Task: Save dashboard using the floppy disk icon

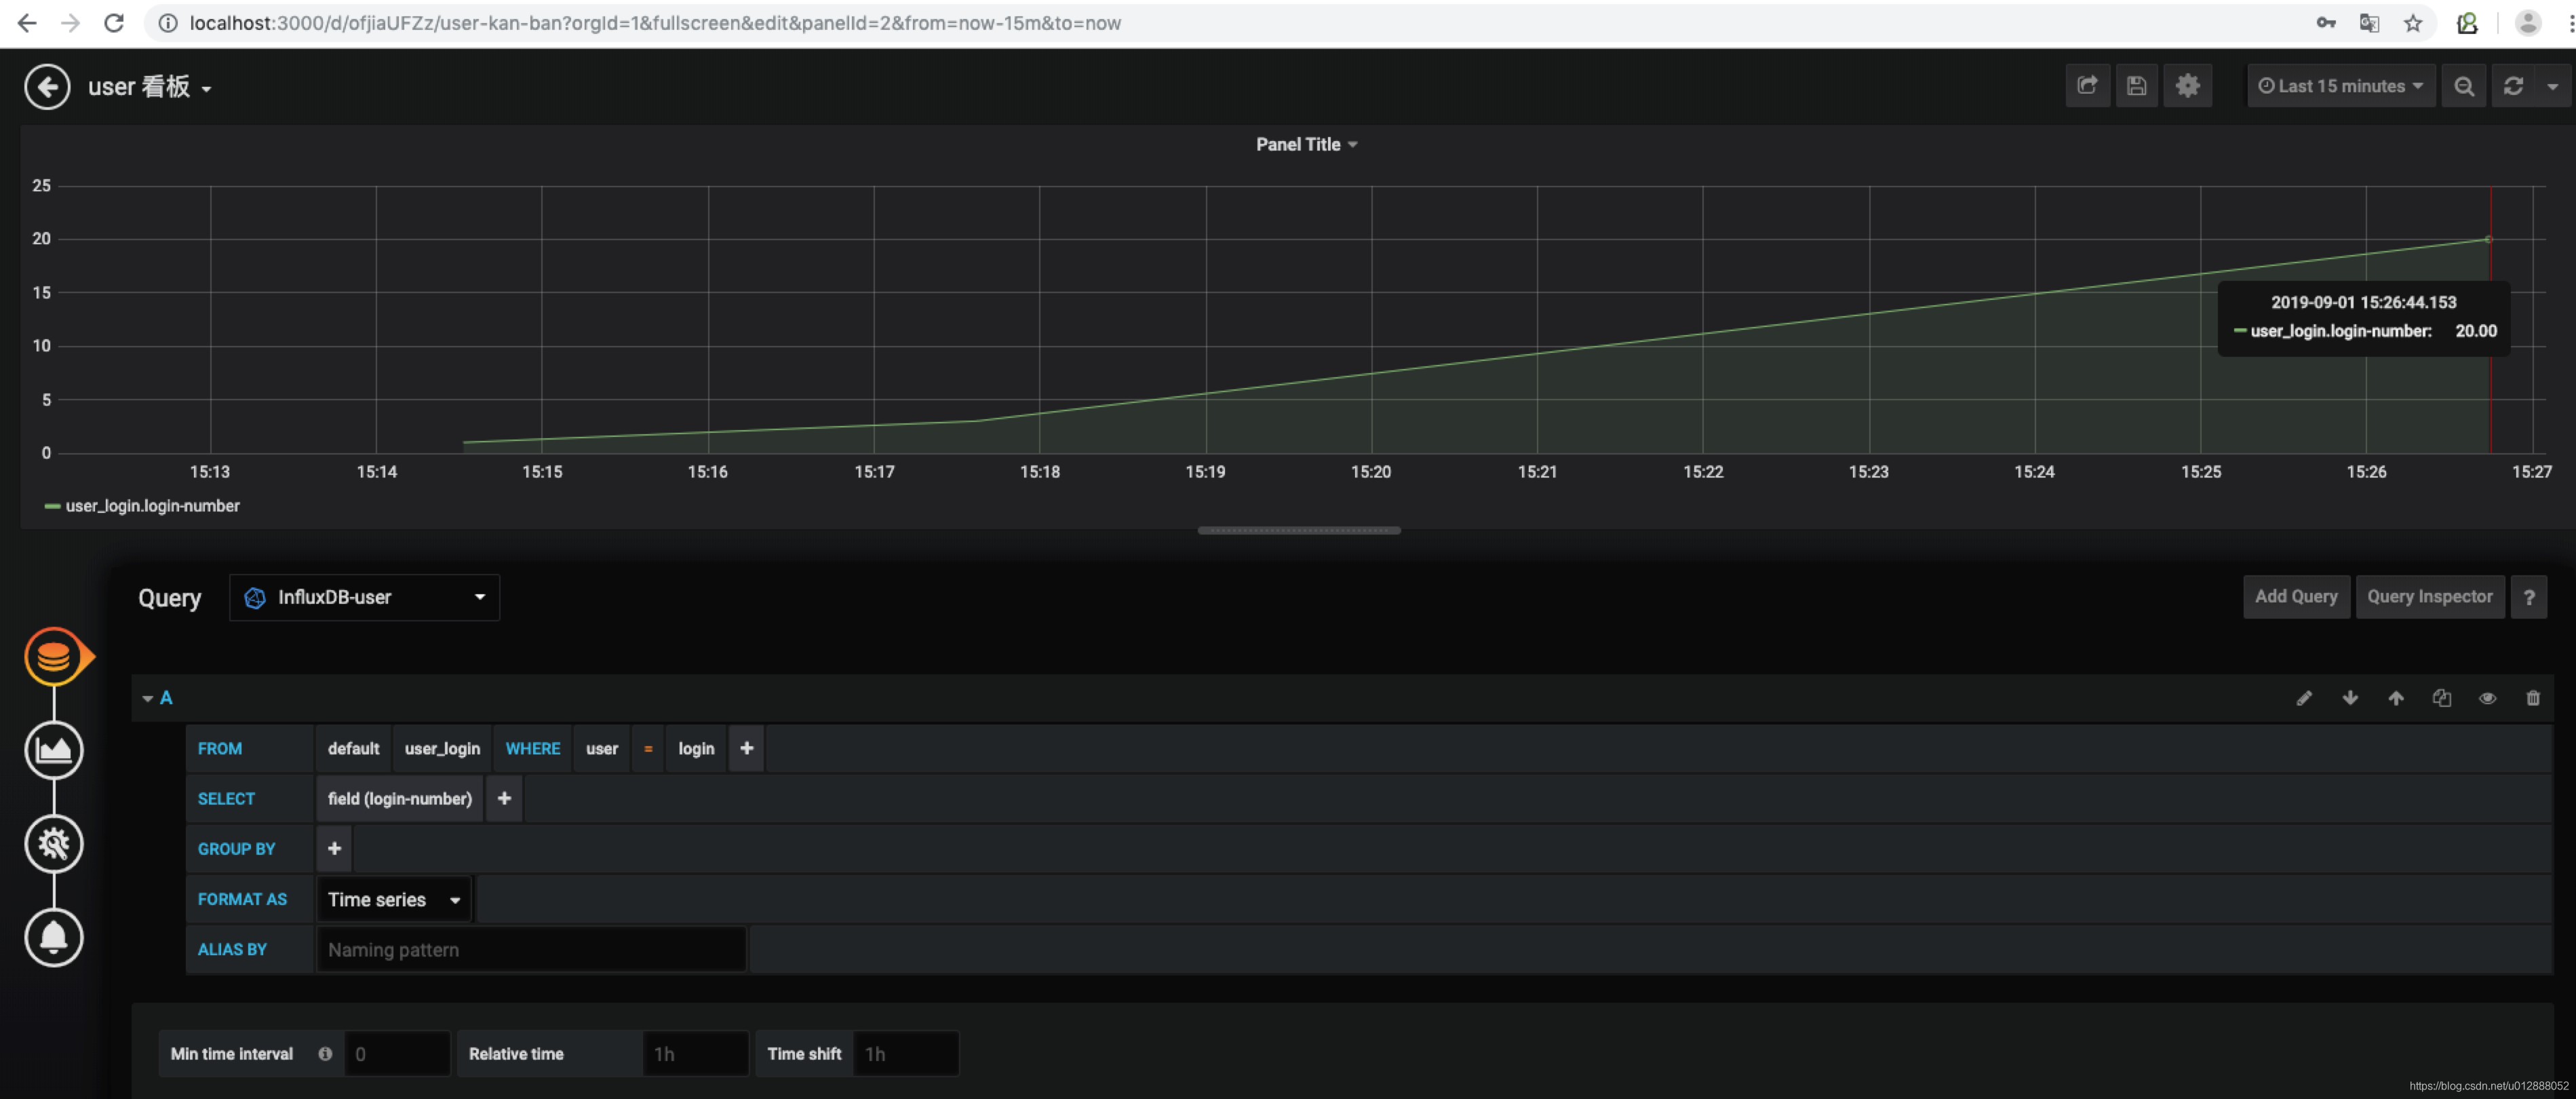Action: (2136, 86)
